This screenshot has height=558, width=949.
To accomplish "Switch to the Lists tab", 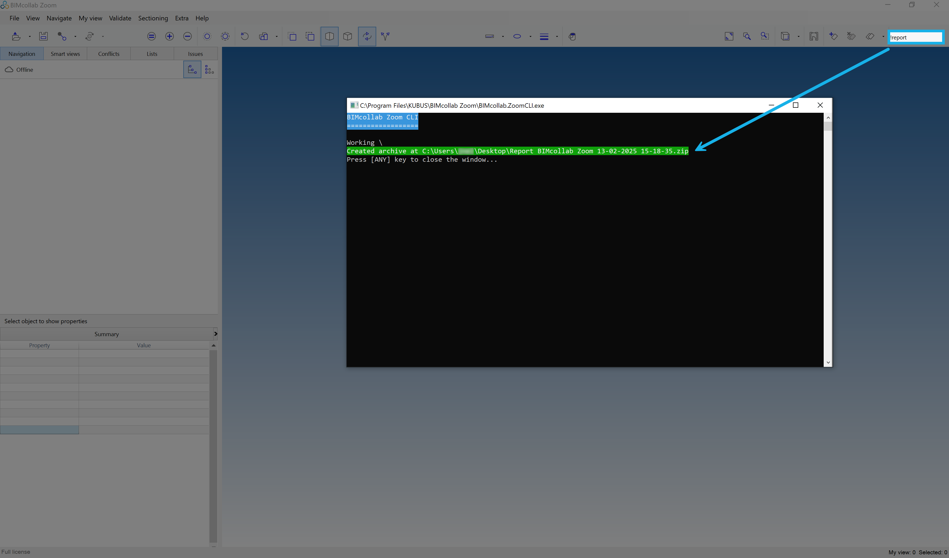I will [x=152, y=54].
